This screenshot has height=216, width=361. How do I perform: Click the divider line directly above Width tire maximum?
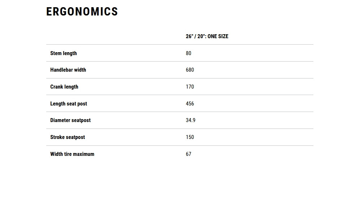pyautogui.click(x=180, y=146)
